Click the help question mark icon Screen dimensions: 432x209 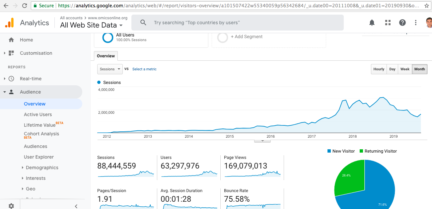(402, 23)
